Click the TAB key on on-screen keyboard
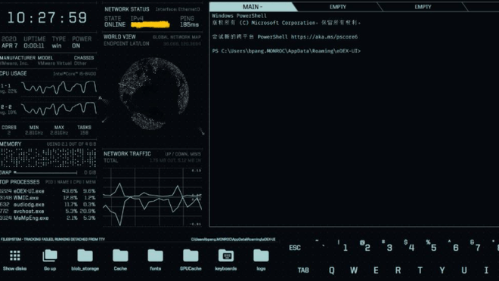Image resolution: width=499 pixels, height=281 pixels. click(x=303, y=270)
